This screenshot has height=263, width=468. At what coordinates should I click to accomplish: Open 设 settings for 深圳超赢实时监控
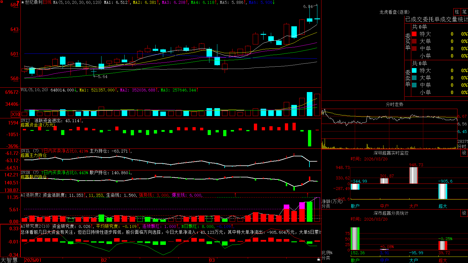click(x=464, y=153)
